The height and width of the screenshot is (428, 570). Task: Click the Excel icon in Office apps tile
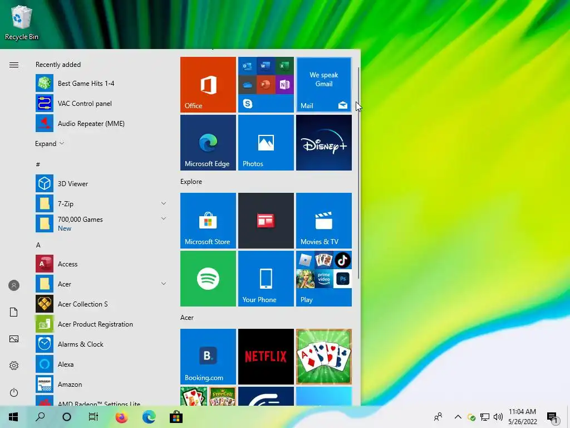click(x=284, y=66)
